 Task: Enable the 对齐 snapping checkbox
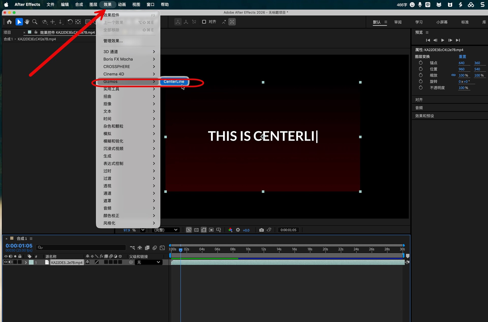[x=204, y=22]
